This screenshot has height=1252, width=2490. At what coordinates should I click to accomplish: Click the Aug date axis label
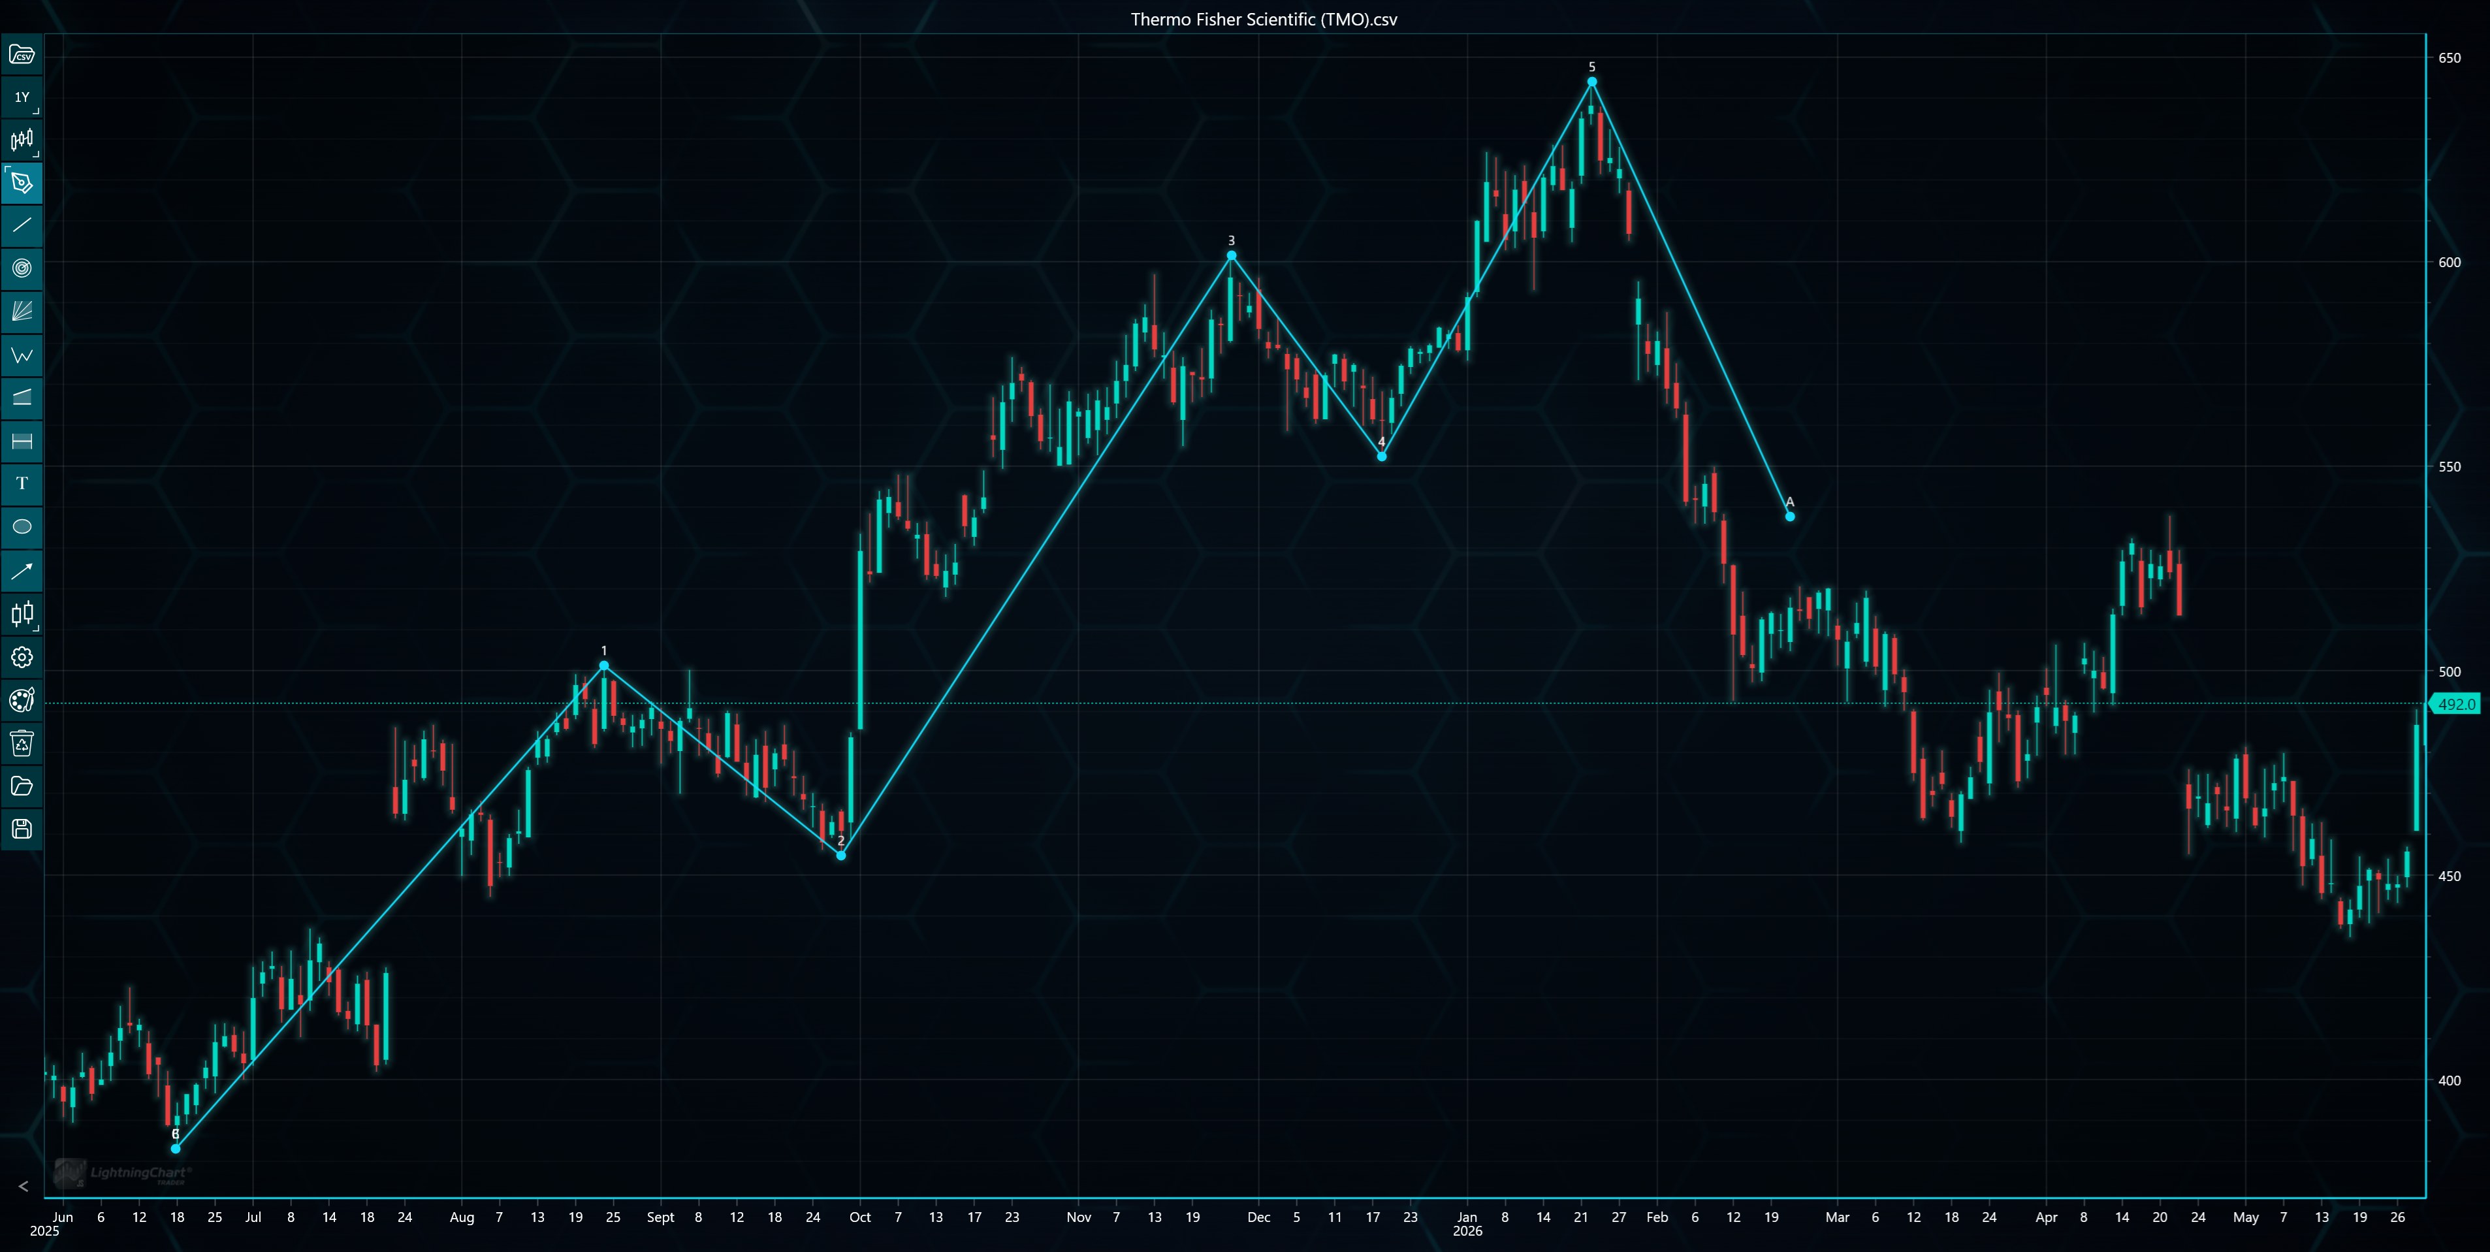tap(462, 1217)
